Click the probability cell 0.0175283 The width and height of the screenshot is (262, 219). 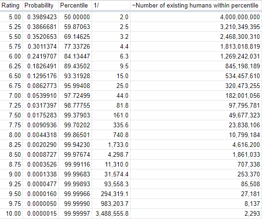(x=40, y=115)
